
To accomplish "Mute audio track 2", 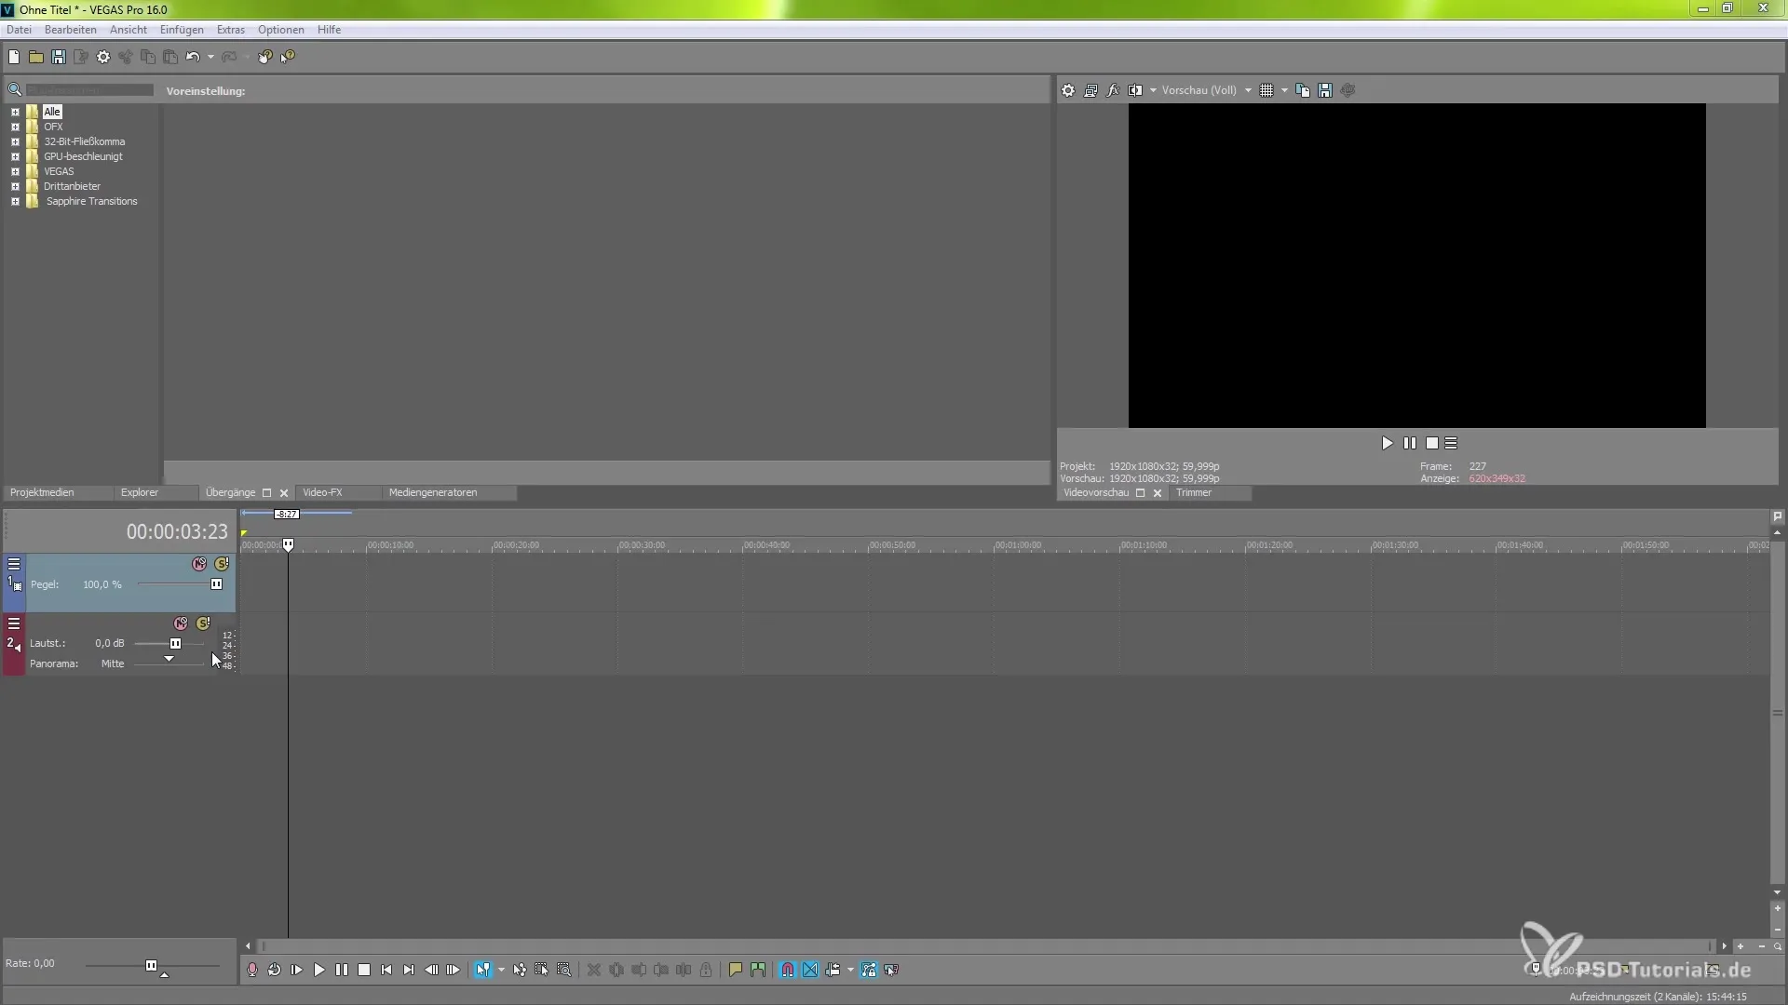I will 181,623.
